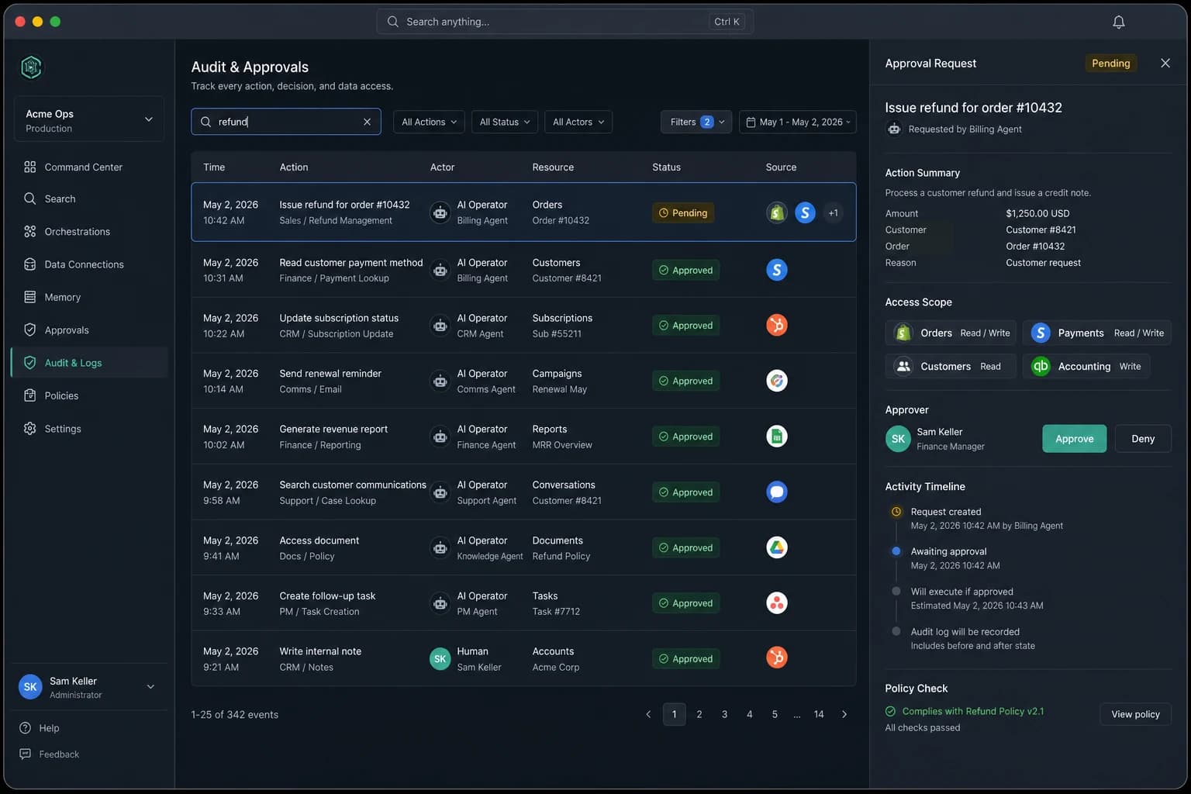Open the Filters dropdown
Viewport: 1191px width, 794px height.
coord(696,122)
